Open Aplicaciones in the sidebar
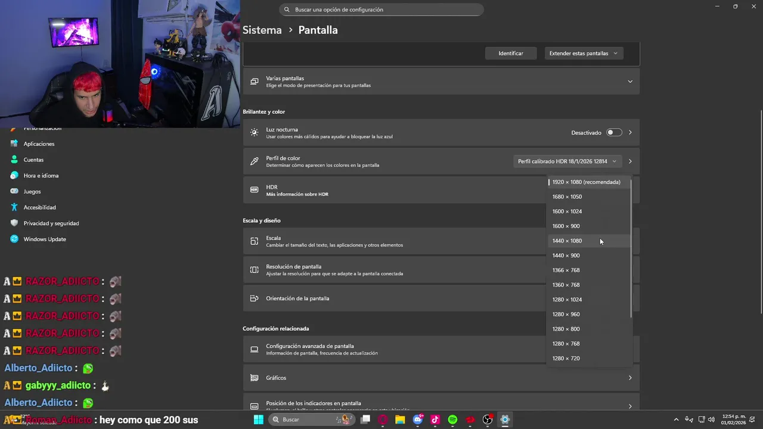Screen dimensions: 763x429 pos(39,144)
